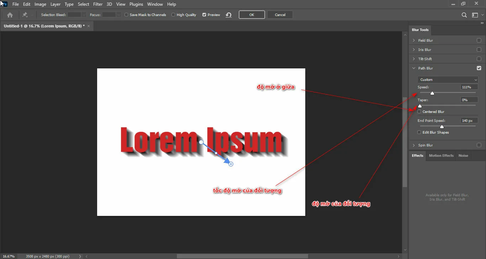Click the Home icon in the options bar
The width and height of the screenshot is (486, 259).
pos(10,15)
